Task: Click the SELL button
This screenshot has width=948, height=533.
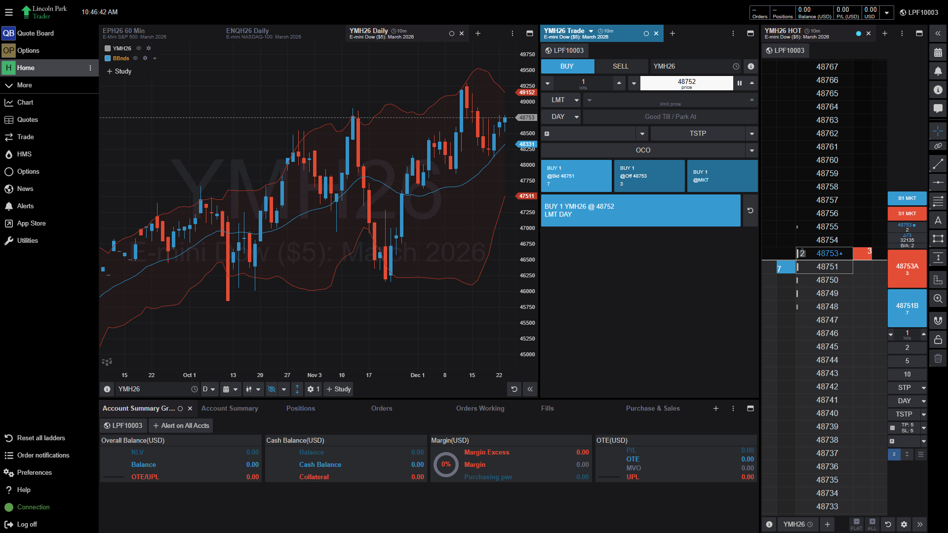Action: point(620,66)
